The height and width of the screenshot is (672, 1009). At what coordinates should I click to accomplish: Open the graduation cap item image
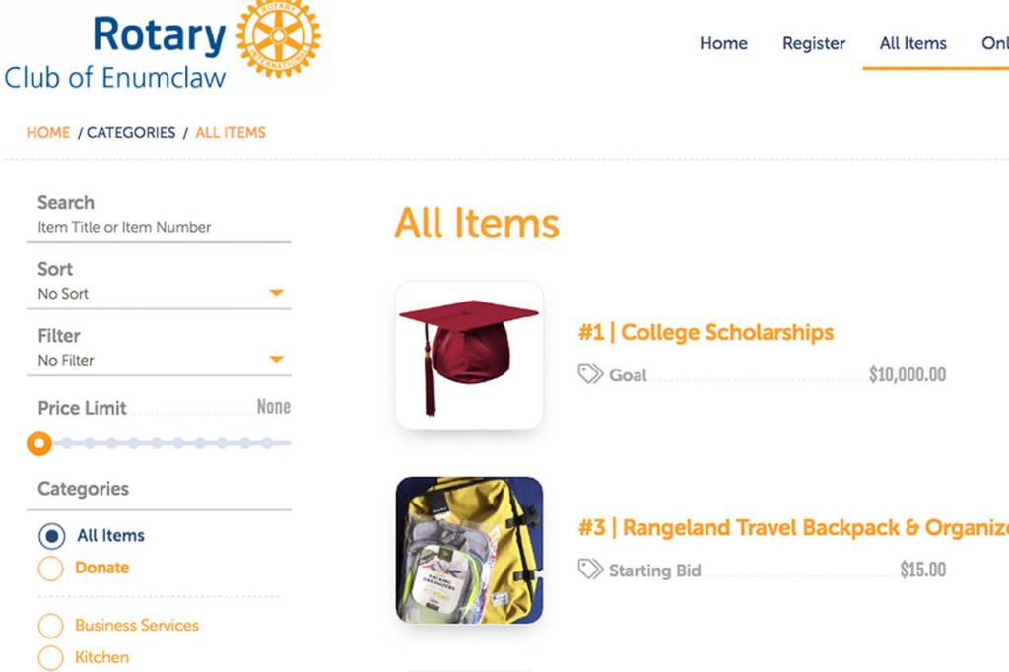(469, 355)
